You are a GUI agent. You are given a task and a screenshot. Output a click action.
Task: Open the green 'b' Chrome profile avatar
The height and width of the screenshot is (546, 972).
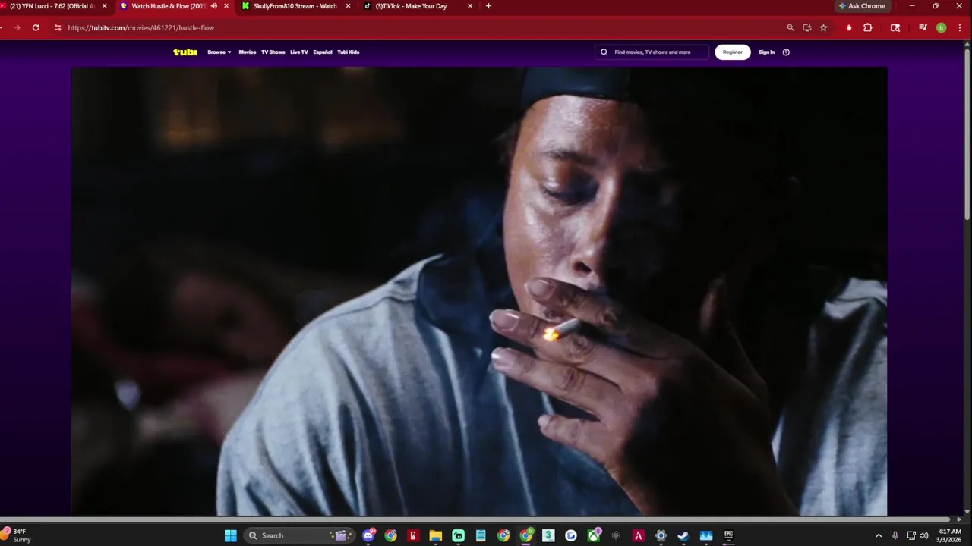(x=942, y=27)
